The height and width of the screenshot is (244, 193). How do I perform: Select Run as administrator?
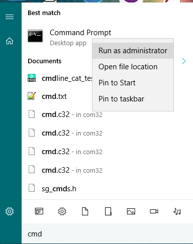133,51
